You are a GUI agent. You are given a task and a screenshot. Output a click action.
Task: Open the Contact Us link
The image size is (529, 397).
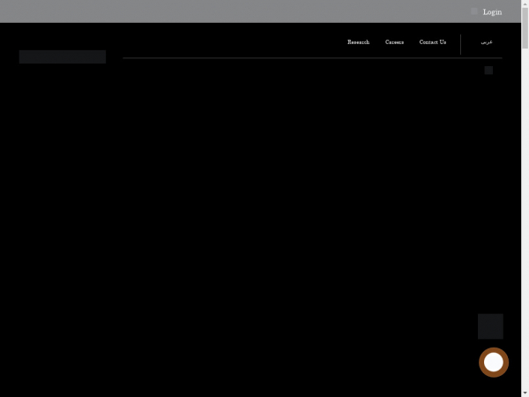(432, 42)
